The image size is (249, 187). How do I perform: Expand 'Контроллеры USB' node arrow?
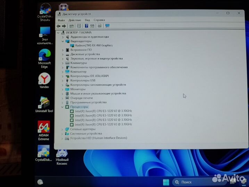click(63, 81)
